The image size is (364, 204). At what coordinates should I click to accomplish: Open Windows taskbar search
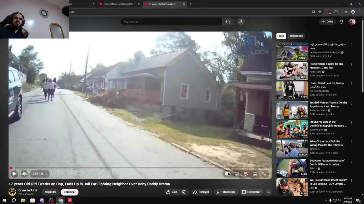(14, 200)
